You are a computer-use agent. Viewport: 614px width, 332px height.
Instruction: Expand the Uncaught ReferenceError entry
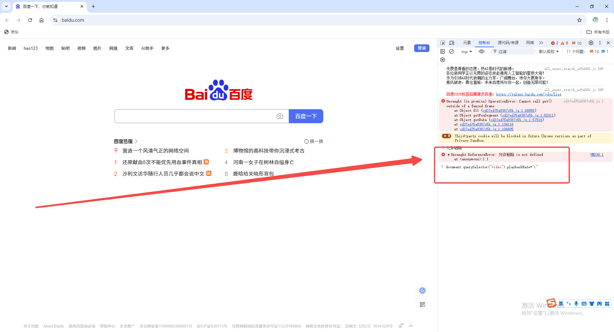click(x=449, y=155)
